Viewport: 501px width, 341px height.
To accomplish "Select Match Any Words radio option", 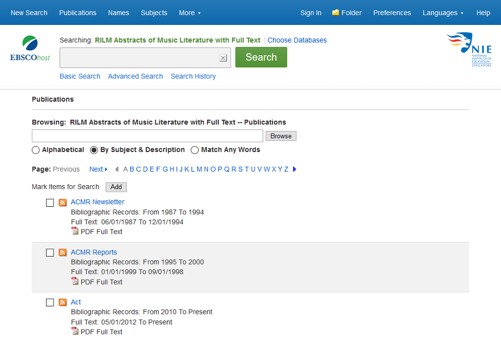I will pos(194,150).
